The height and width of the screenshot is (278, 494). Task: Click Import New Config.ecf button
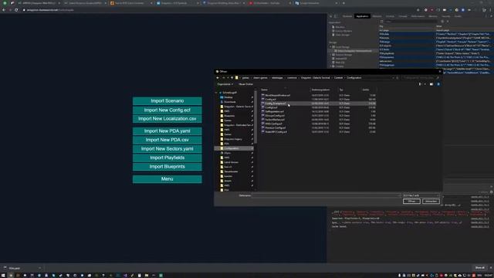click(167, 110)
